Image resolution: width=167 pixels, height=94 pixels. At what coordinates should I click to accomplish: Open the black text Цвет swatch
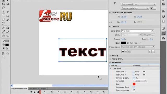coord(124,43)
